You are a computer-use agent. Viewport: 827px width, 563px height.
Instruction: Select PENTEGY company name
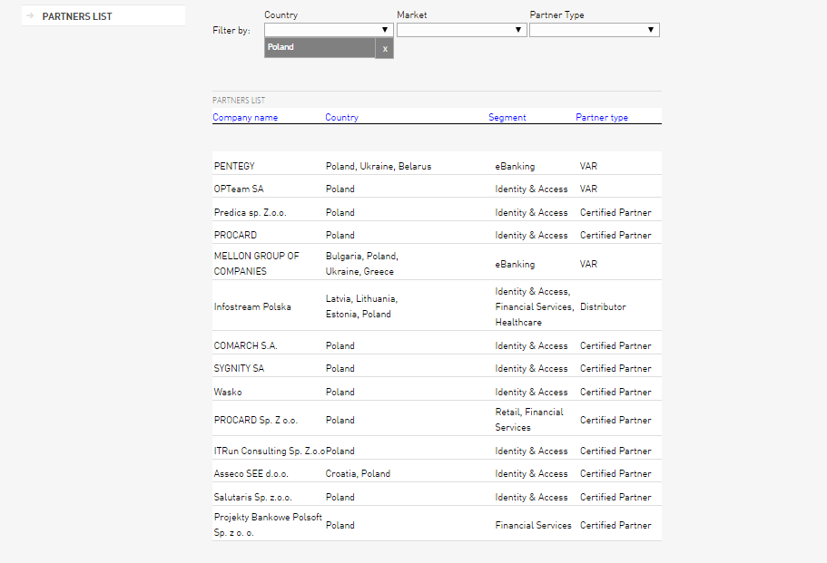click(x=234, y=166)
